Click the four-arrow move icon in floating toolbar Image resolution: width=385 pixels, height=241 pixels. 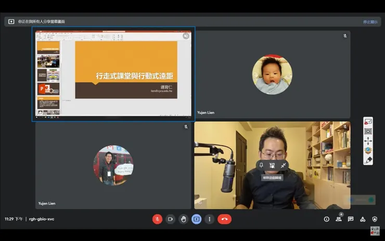368,141
